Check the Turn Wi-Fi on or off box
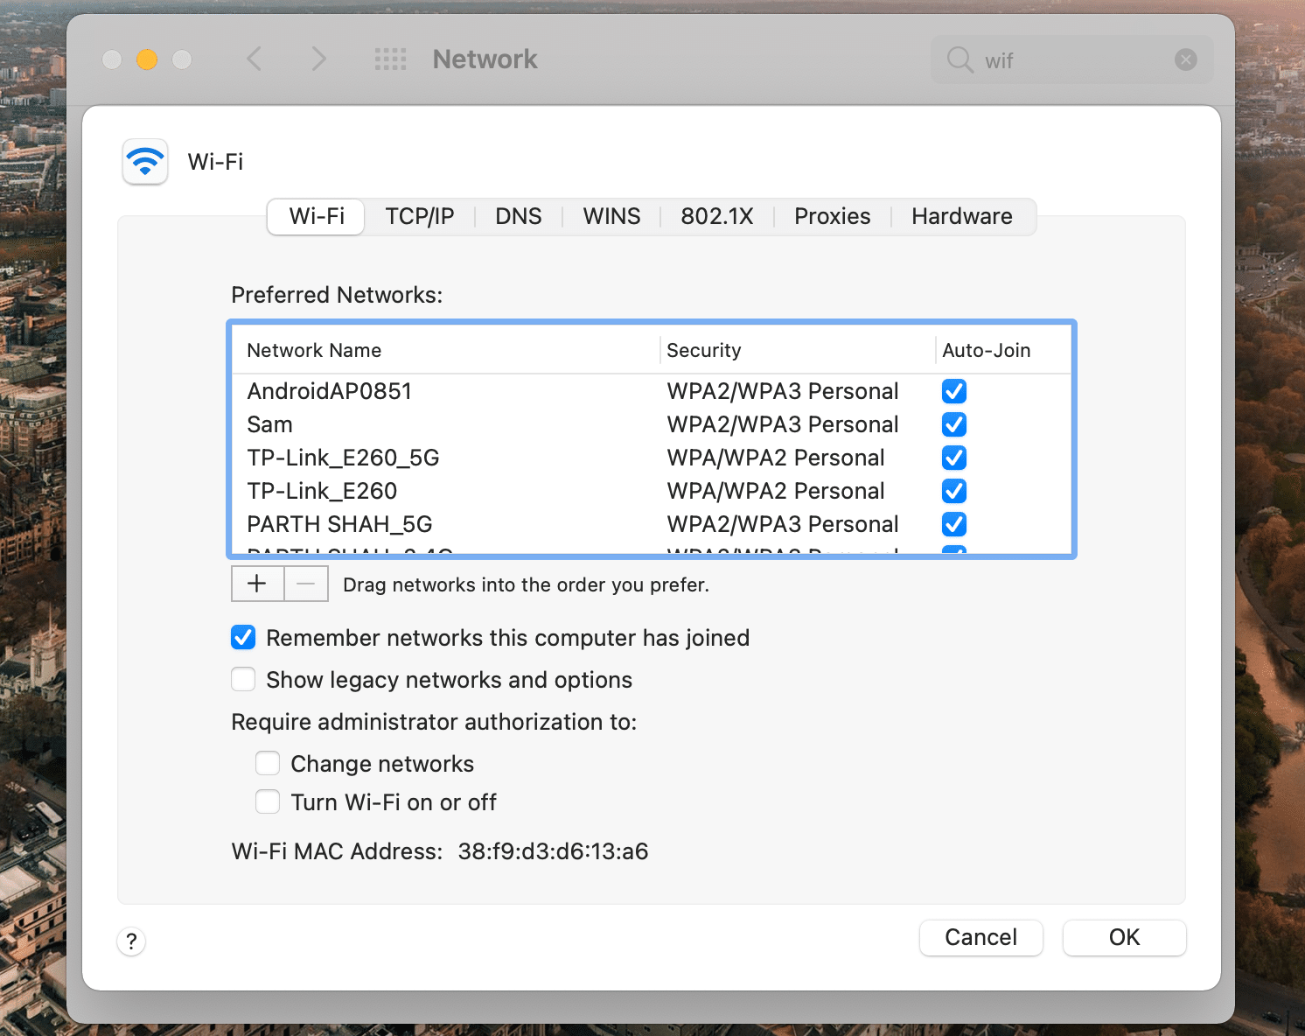This screenshot has width=1305, height=1036. tap(268, 802)
